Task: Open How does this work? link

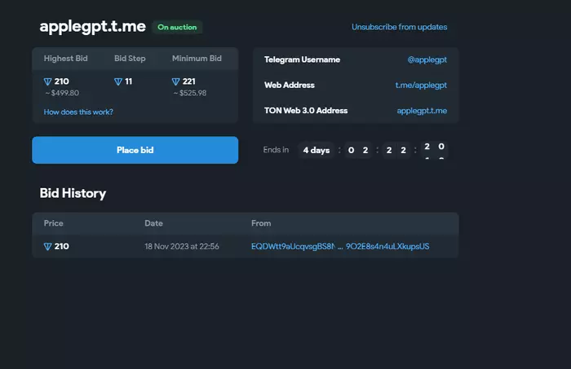Action: (78, 112)
